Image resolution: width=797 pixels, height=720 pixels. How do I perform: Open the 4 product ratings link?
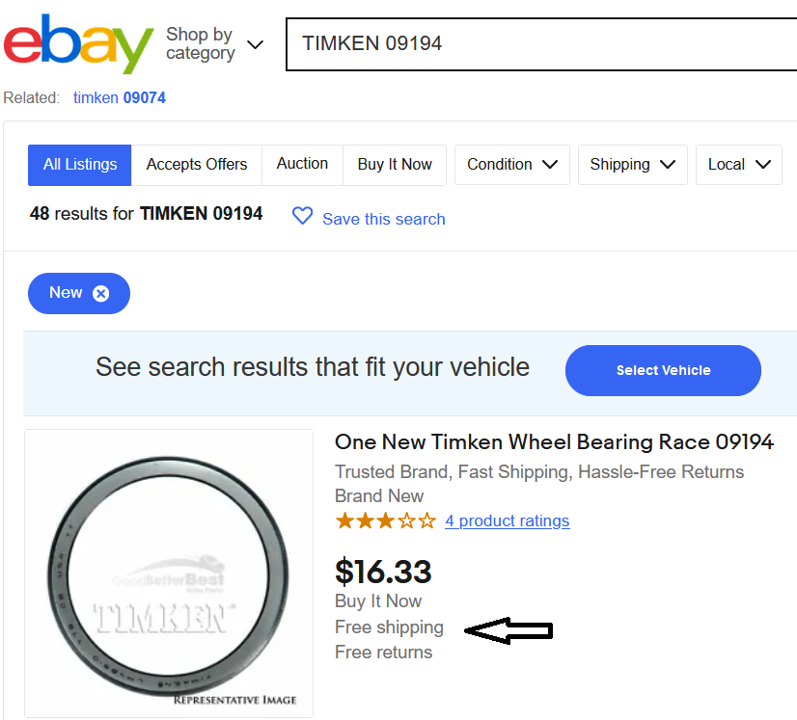click(507, 521)
